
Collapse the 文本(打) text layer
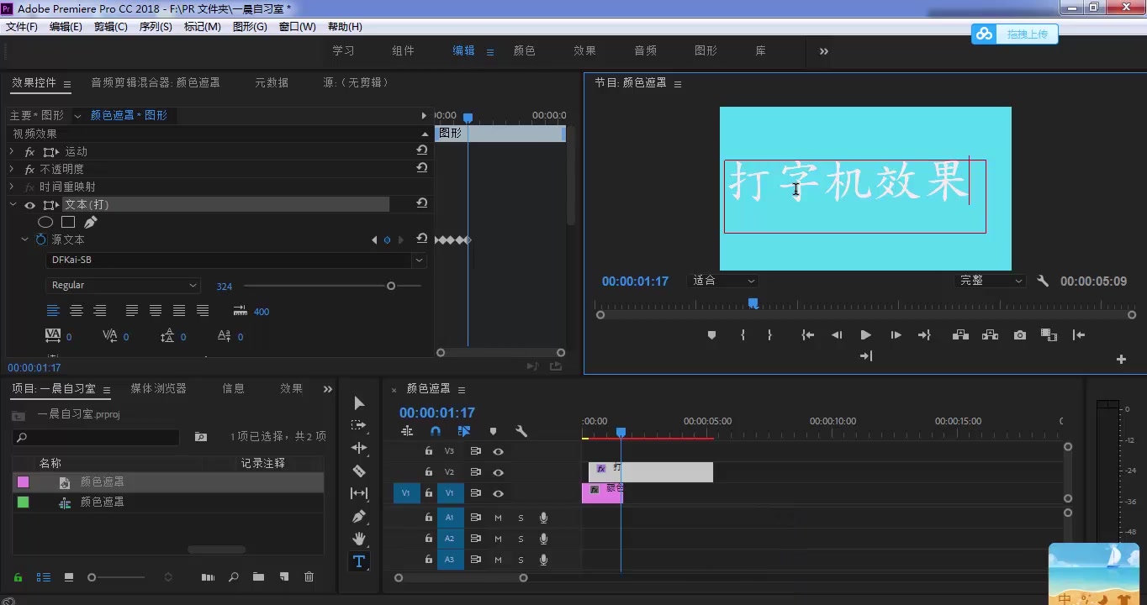click(x=13, y=204)
